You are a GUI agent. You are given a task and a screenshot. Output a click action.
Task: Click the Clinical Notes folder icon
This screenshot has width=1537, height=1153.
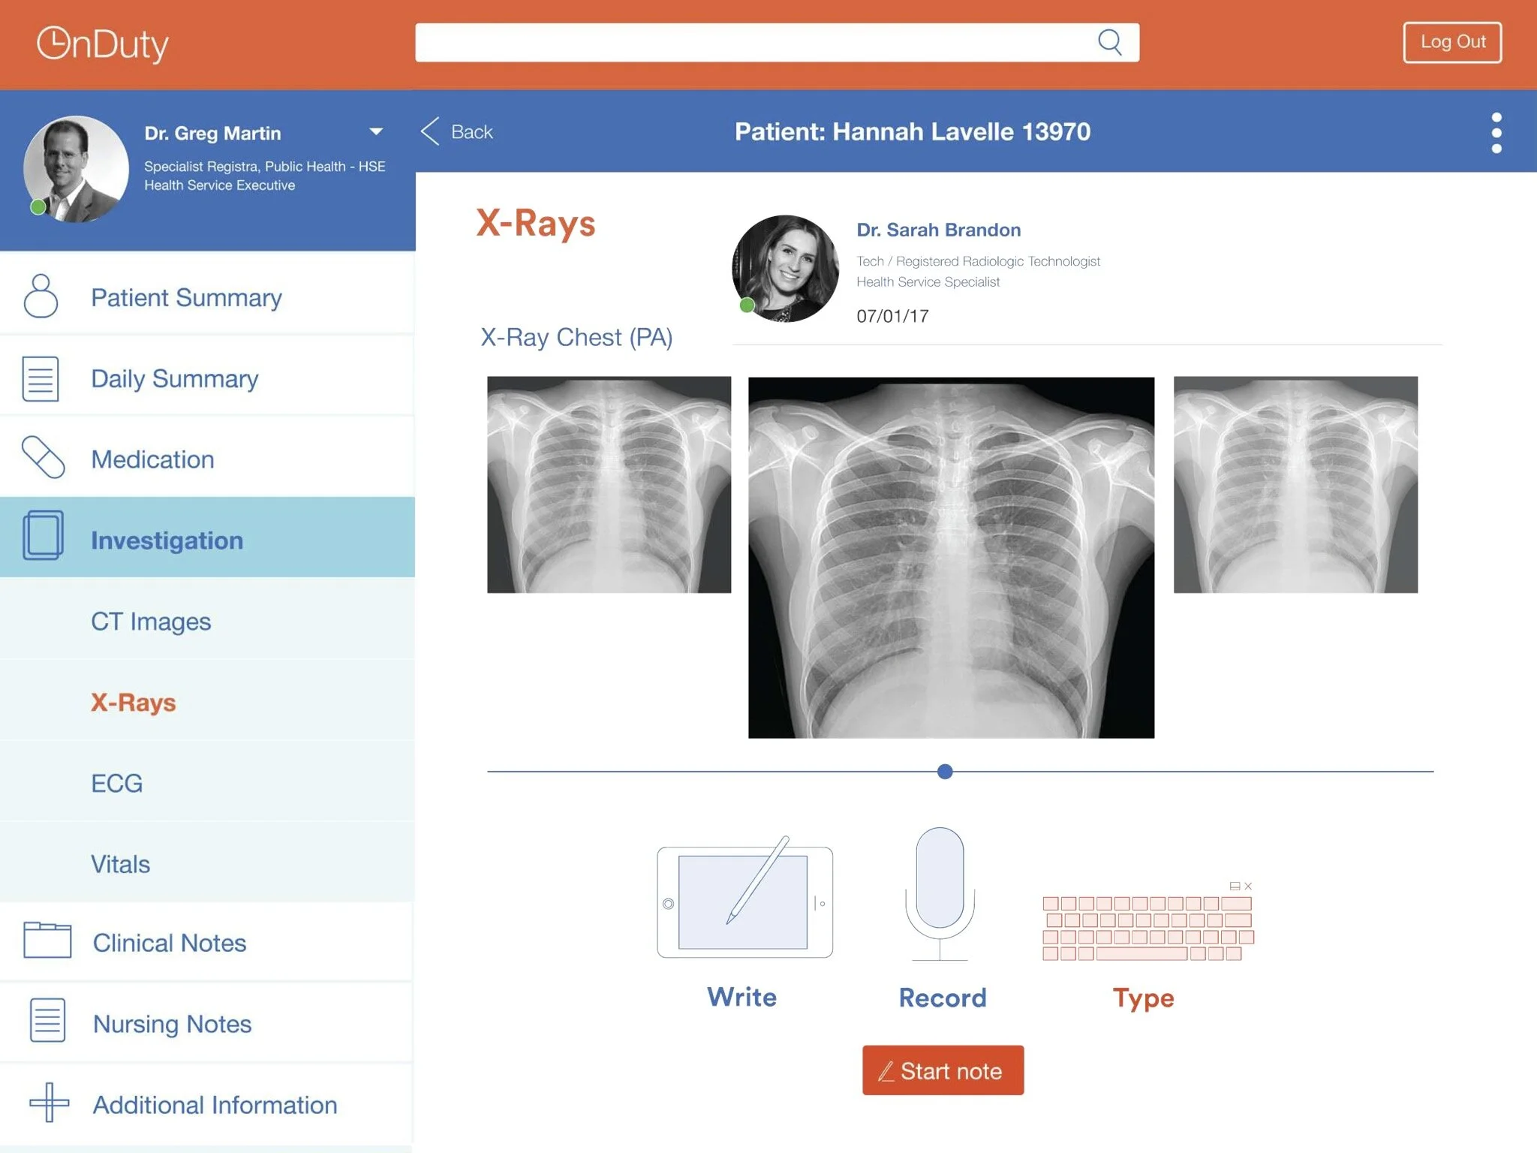tap(47, 940)
